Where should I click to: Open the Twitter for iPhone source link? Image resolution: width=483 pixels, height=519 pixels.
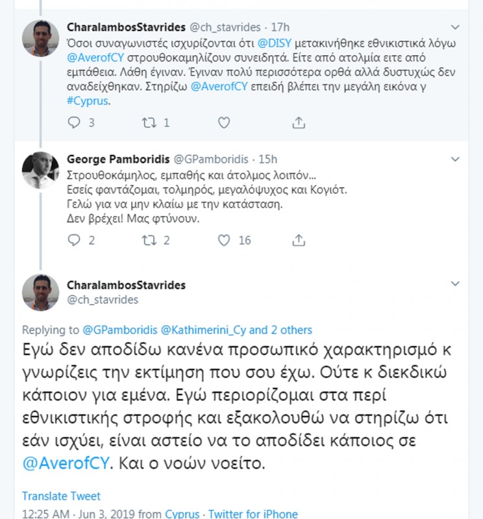[253, 514]
